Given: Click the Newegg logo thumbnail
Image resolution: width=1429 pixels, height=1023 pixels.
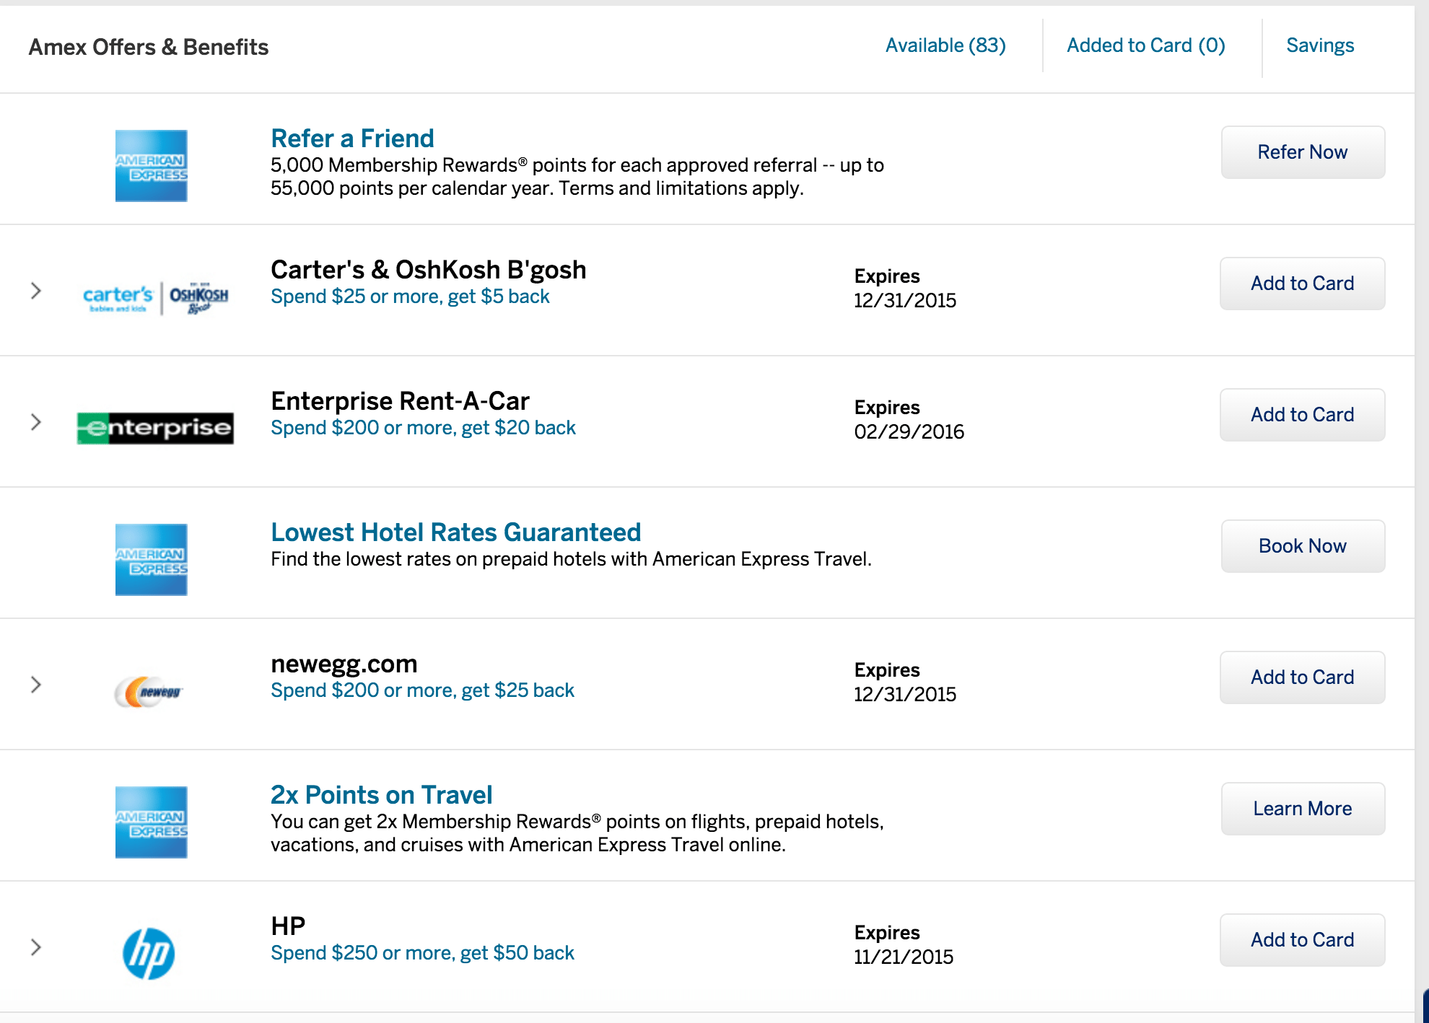Looking at the screenshot, I should (149, 689).
